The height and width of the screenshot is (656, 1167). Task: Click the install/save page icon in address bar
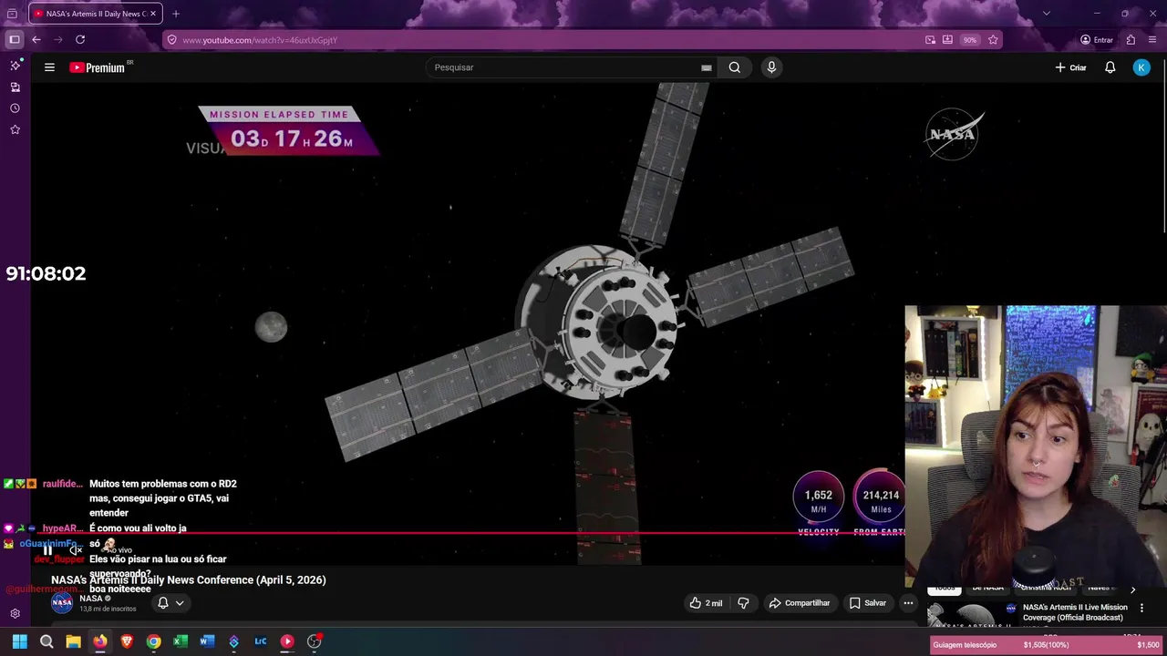point(948,40)
